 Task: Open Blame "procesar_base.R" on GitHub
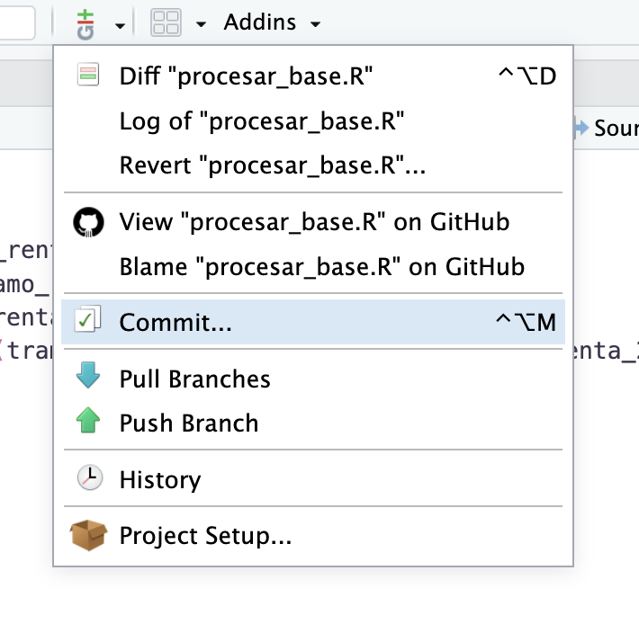[321, 267]
